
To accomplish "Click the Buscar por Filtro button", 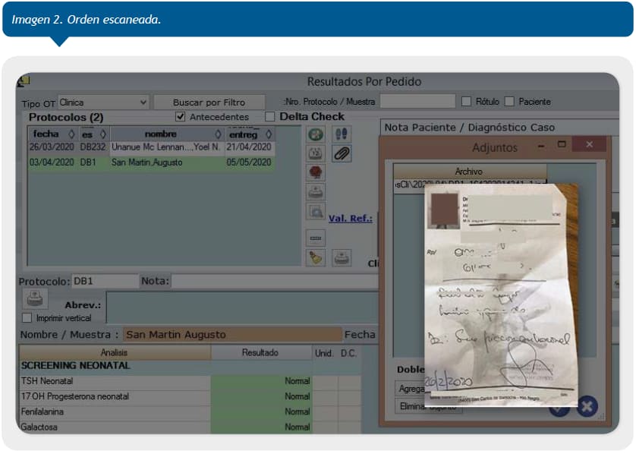I will 209,102.
